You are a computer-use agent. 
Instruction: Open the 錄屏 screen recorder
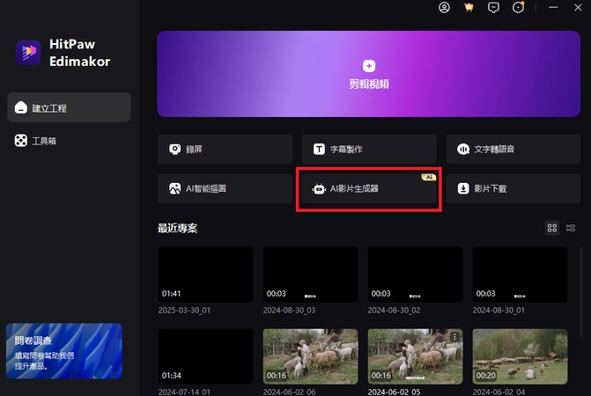click(x=225, y=149)
